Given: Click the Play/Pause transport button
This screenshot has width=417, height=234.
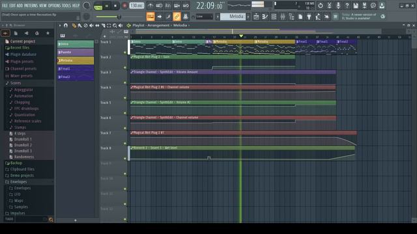Looking at the screenshot, I should (x=107, y=6).
